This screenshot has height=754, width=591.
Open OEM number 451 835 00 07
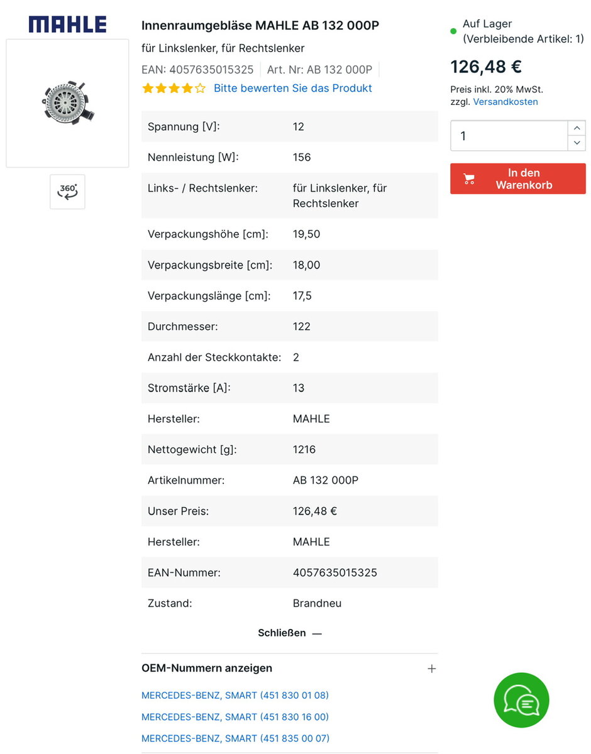[x=235, y=738]
